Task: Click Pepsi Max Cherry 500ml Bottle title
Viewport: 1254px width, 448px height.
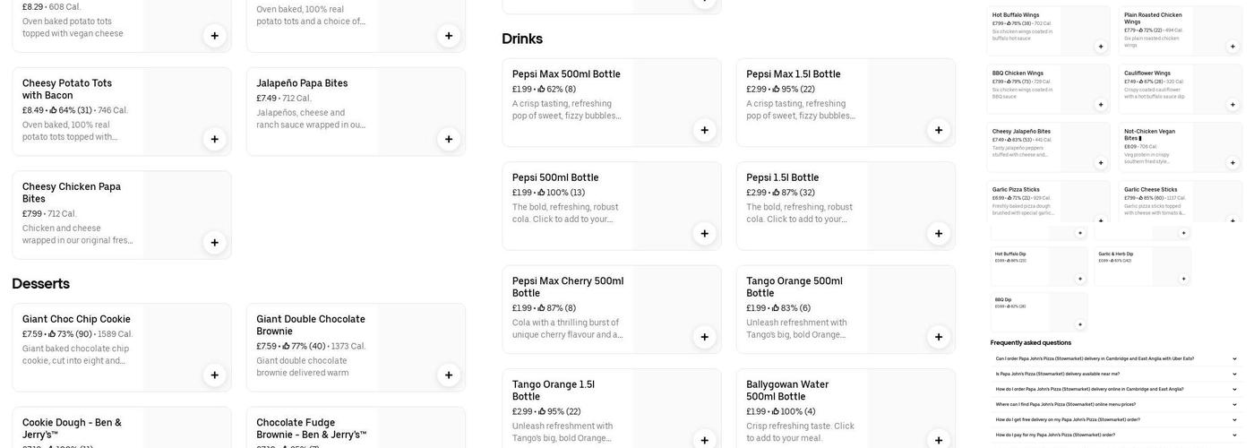Action: (568, 288)
